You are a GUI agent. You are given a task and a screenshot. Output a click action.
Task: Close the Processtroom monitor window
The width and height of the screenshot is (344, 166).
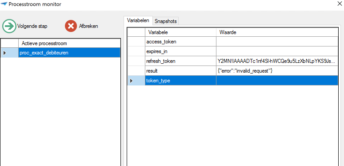340,4
